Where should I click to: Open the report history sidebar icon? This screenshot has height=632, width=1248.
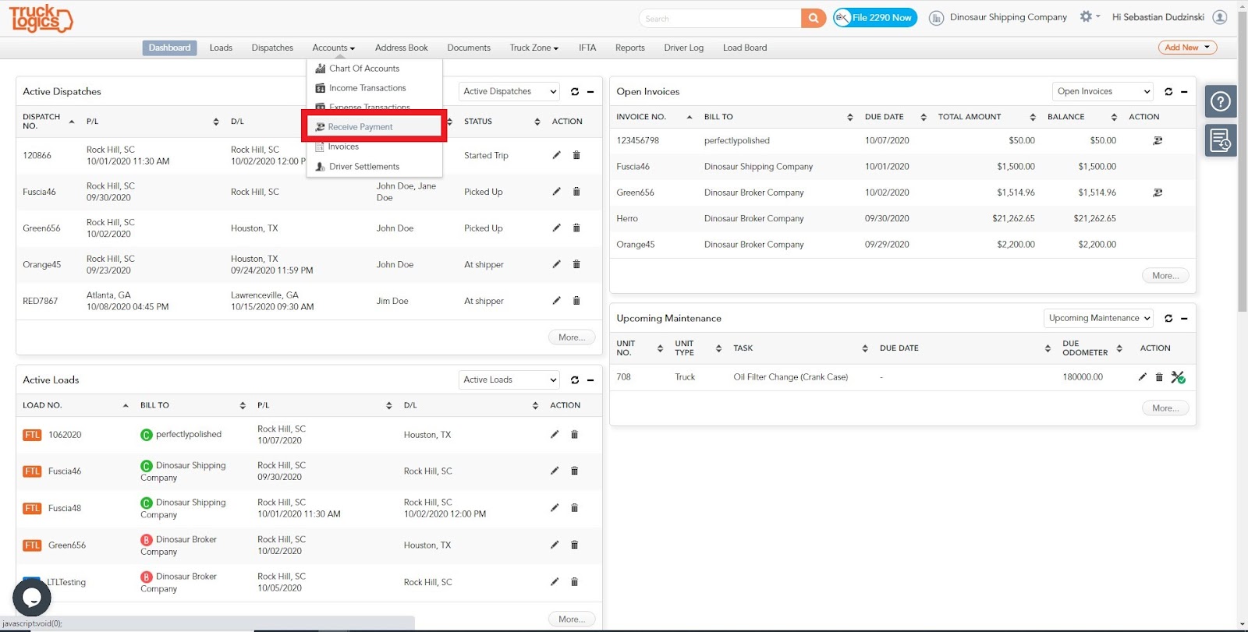[x=1221, y=140]
